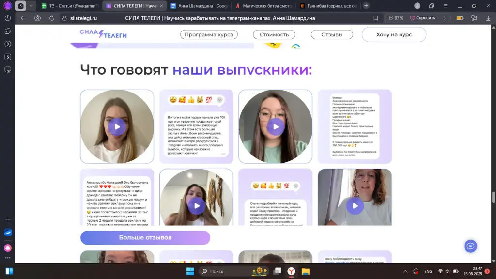The height and width of the screenshot is (279, 496).
Task: Open the purple Alice assistant icon top-left
Action: (x=8, y=6)
